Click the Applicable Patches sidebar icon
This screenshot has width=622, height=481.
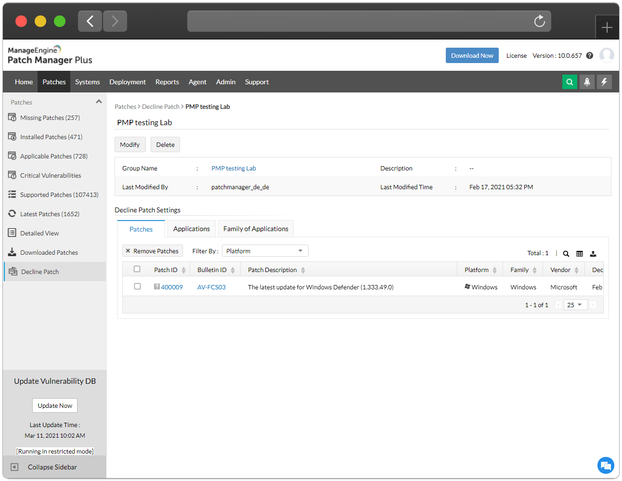click(13, 156)
